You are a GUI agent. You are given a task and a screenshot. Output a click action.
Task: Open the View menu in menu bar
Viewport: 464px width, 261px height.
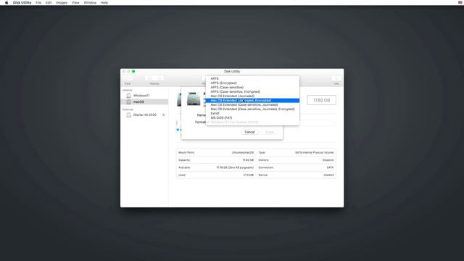point(75,3)
